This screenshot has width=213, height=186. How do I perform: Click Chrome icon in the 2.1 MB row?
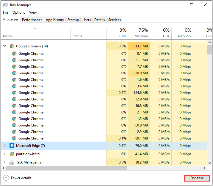14,112
